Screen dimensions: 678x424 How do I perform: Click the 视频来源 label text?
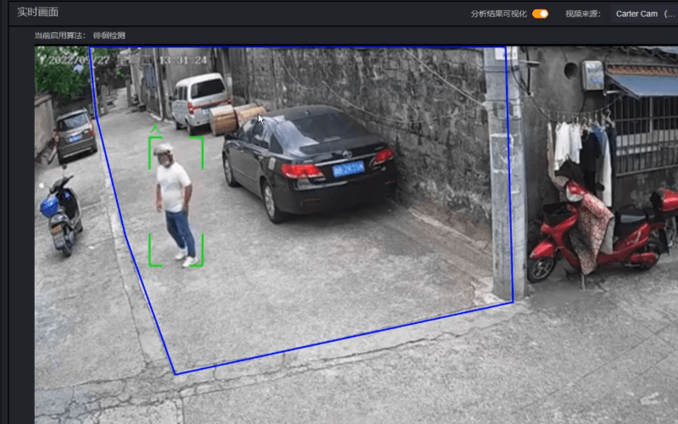(x=582, y=14)
